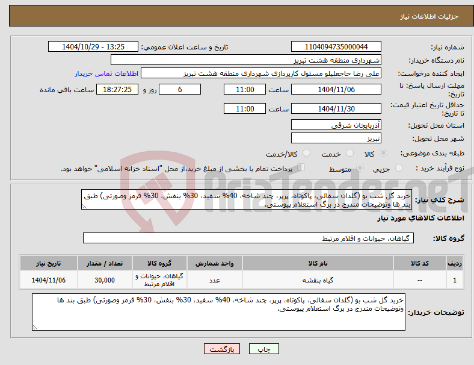This screenshot has width=474, height=365.
Task: Click the ردیف column header
Action: (454, 263)
